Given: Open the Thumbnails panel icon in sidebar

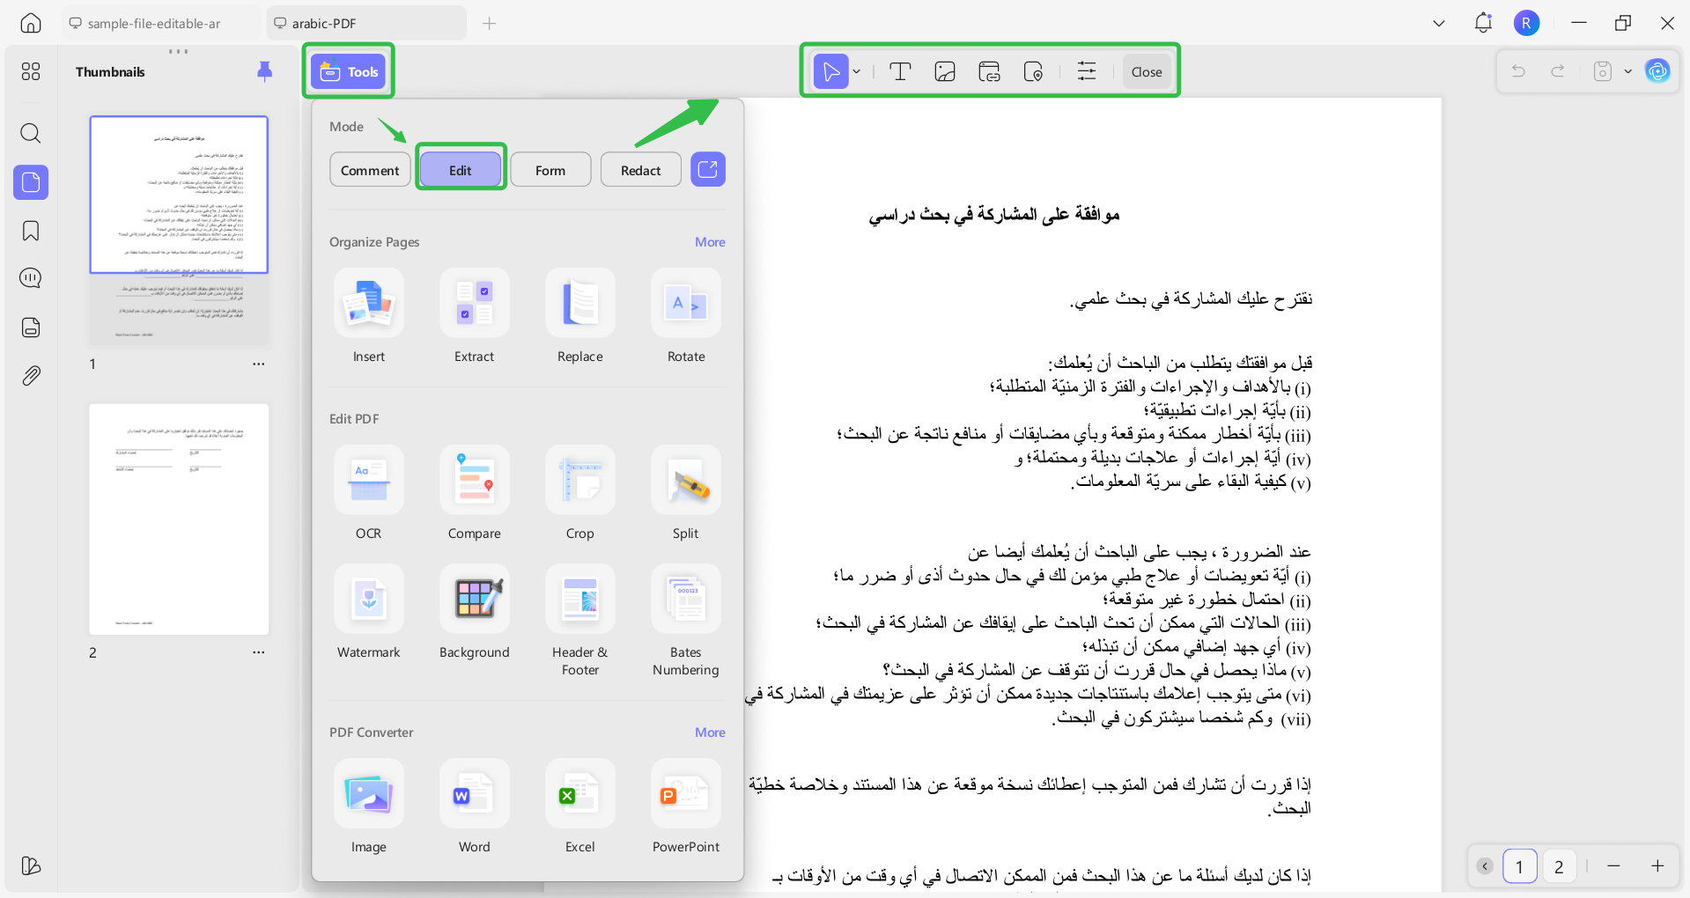Looking at the screenshot, I should click(31, 182).
